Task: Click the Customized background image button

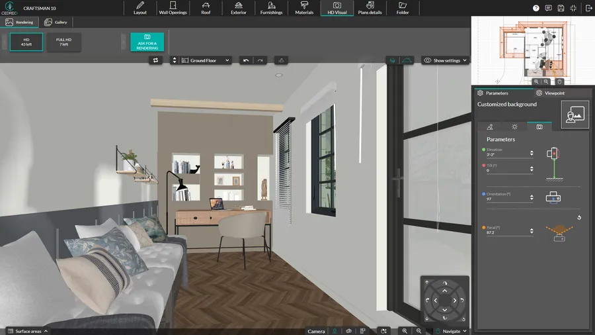Action: 575,115
